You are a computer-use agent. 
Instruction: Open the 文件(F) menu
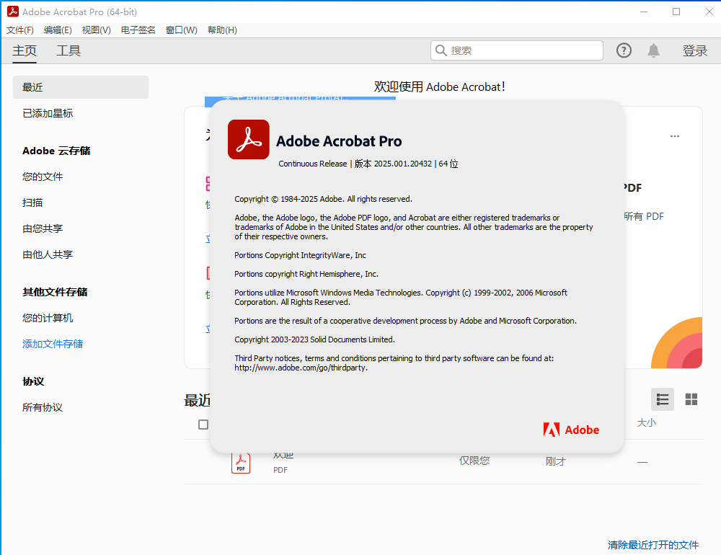click(x=20, y=30)
